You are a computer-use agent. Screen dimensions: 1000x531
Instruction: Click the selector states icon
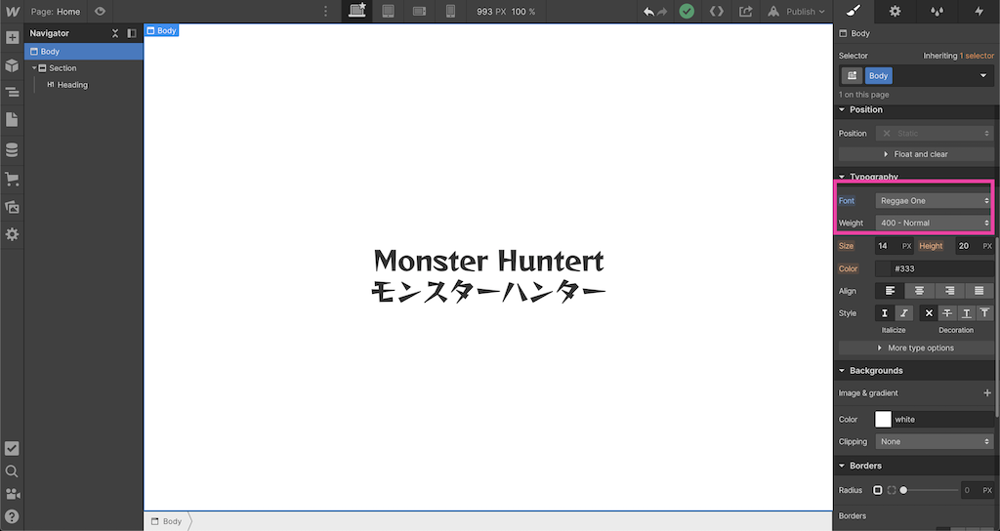tap(852, 76)
